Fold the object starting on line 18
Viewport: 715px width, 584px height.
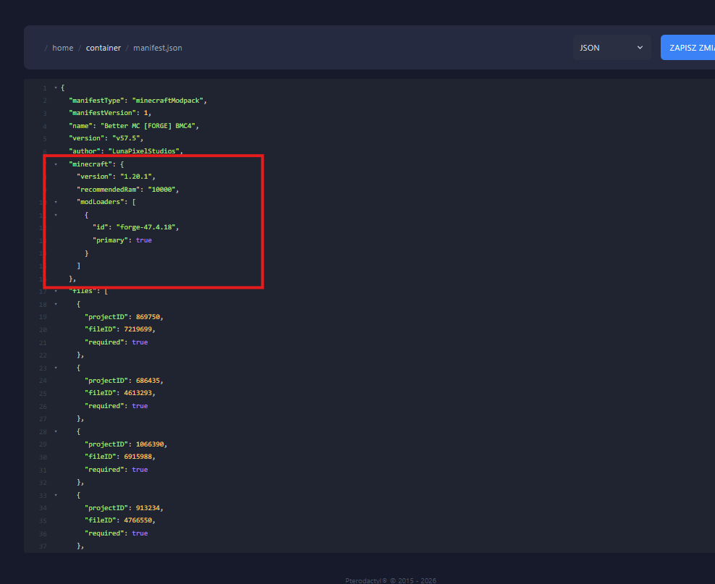56,304
